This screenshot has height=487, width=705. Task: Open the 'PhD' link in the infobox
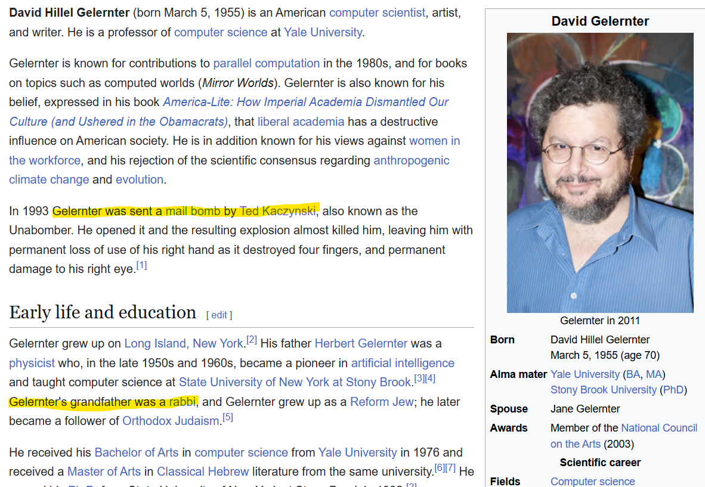[673, 390]
